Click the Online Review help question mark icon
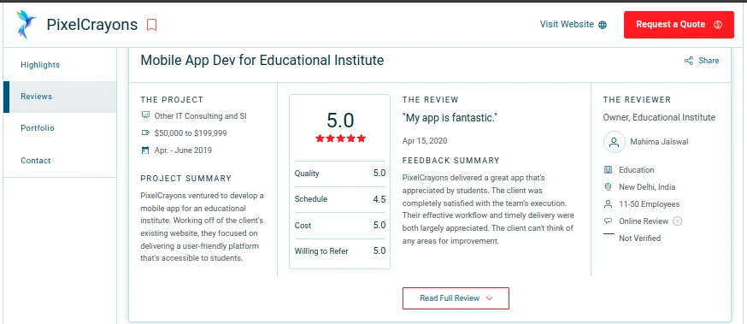The image size is (747, 324). click(x=678, y=221)
